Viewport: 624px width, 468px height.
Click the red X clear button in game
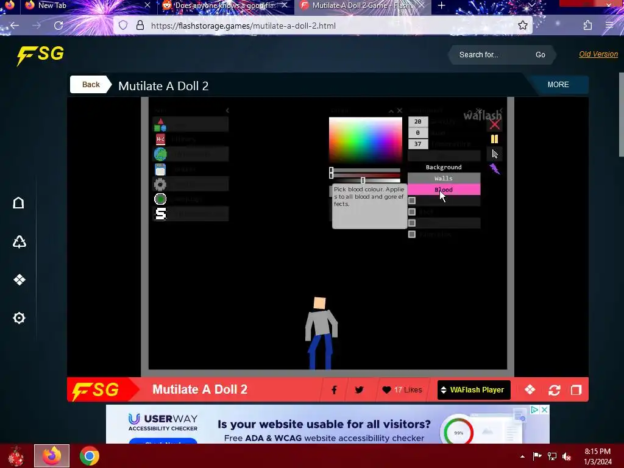495,124
